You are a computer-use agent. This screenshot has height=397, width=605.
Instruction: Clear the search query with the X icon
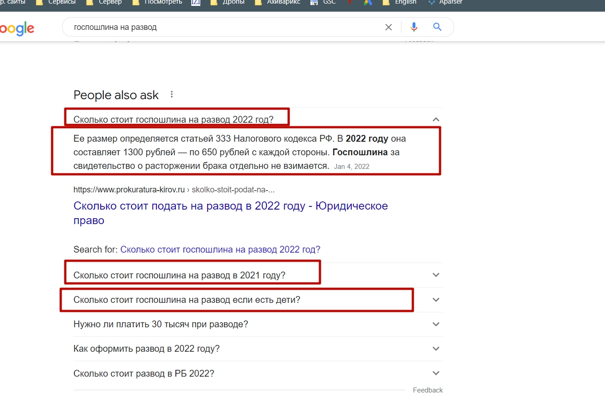388,27
